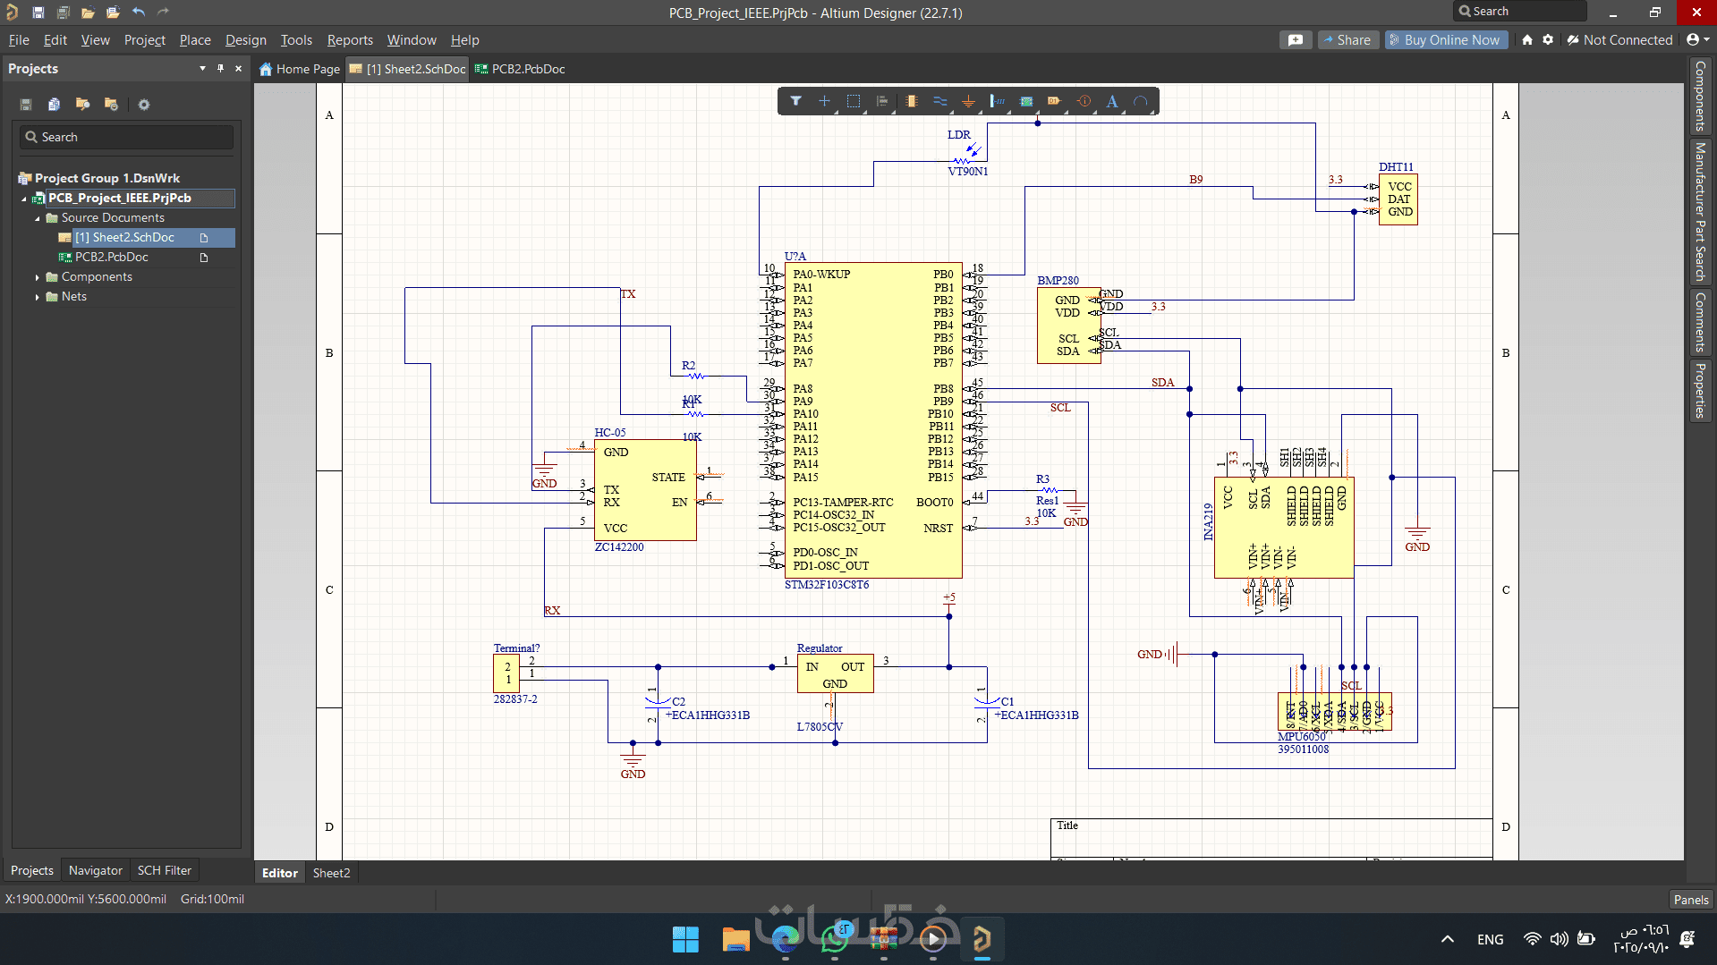The image size is (1717, 965).
Task: Click the Place Wire tool icon
Action: pyautogui.click(x=939, y=101)
